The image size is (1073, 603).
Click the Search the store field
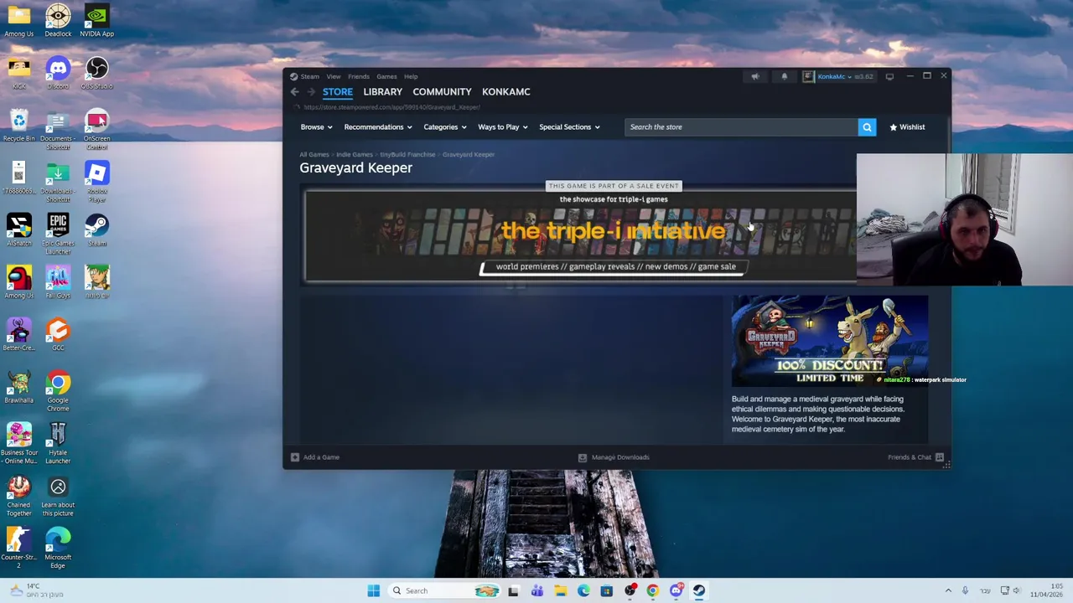(741, 127)
